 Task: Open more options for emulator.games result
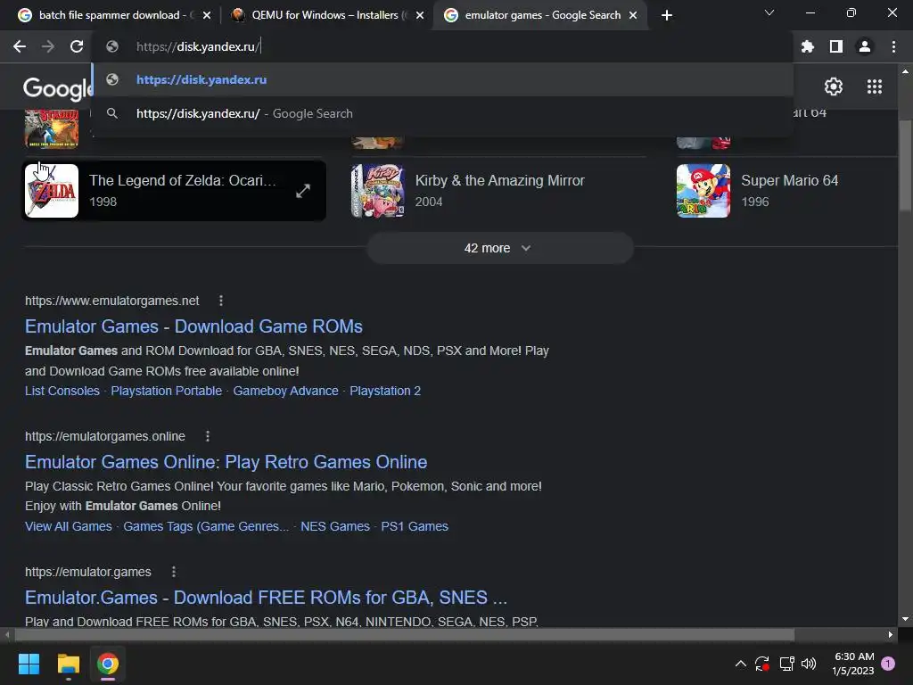174,572
